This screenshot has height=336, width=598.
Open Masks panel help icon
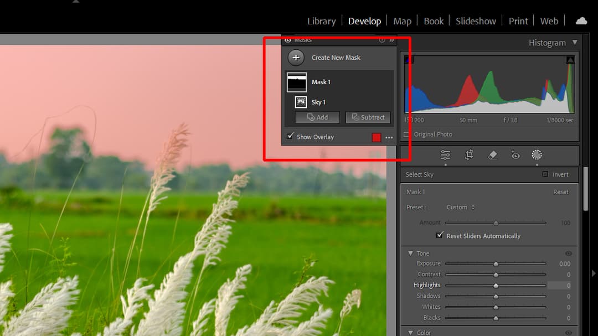(382, 40)
